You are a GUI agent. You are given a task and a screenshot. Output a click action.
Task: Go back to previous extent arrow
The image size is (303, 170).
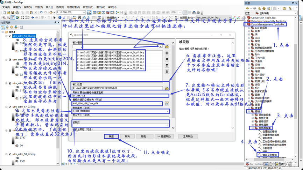coord(33,17)
